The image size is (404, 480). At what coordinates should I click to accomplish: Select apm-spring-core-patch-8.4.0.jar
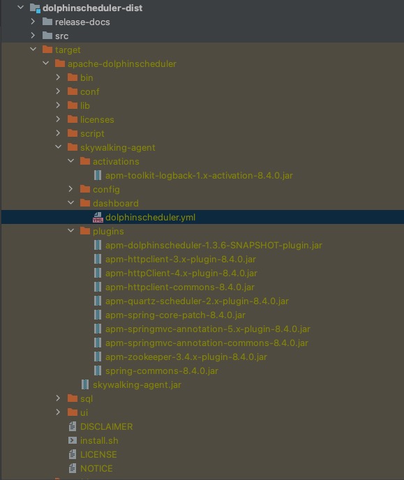pos(175,315)
